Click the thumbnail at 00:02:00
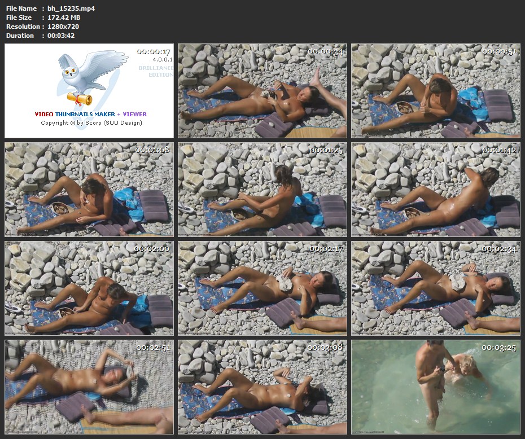 pos(89,288)
